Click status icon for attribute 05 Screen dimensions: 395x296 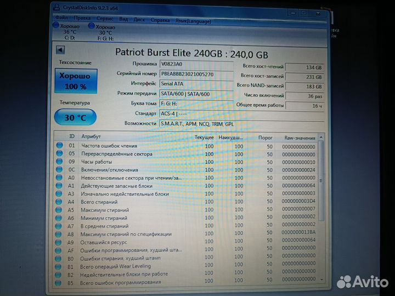59,153
